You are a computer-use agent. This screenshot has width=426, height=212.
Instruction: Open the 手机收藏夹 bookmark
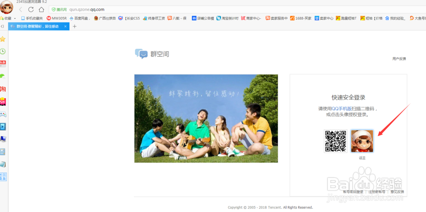[x=32, y=18]
